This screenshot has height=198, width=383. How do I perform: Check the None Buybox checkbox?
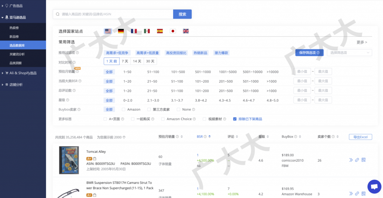[x=178, y=109]
